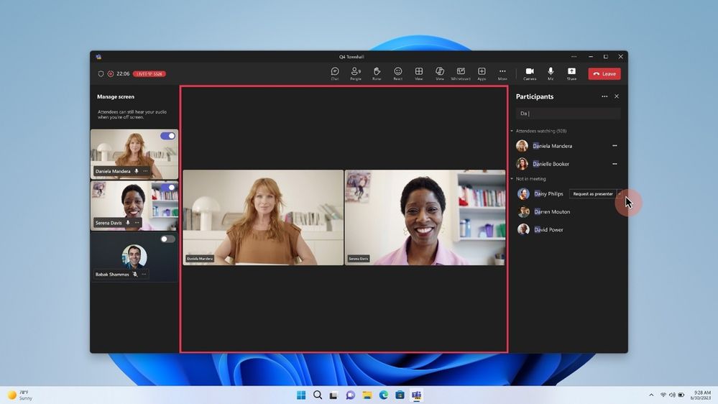
Task: Open the React emoji menu
Action: (397, 73)
